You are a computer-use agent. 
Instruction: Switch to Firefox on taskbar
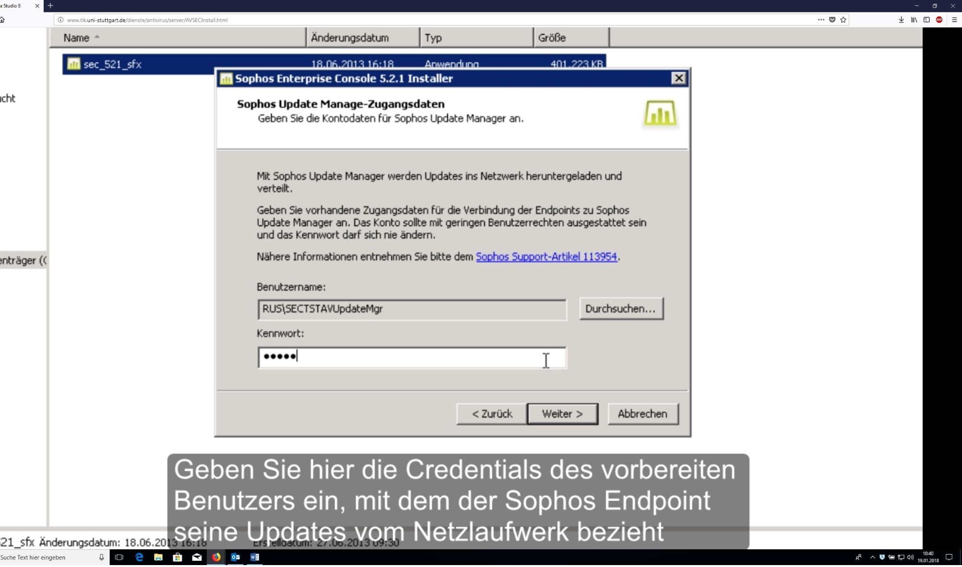pyautogui.click(x=216, y=557)
